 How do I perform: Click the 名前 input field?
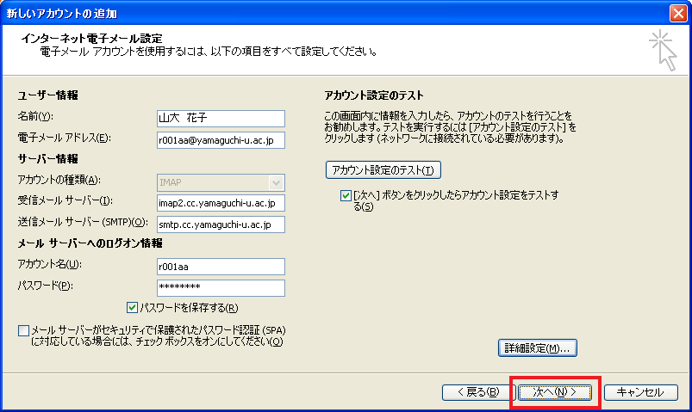(x=221, y=118)
